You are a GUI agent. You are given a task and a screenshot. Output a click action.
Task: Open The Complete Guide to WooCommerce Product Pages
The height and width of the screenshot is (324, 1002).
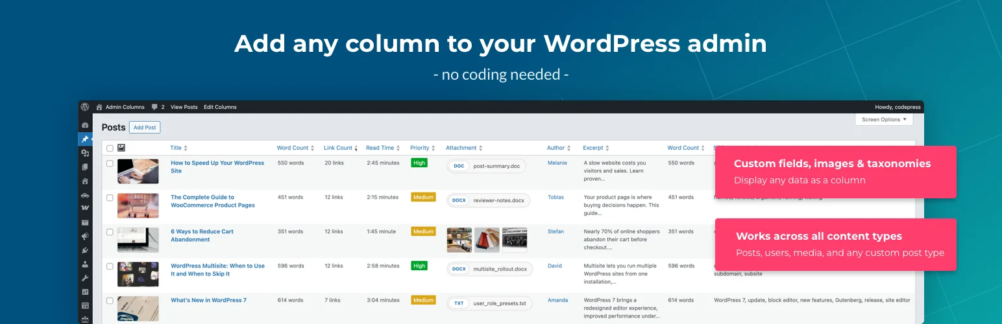(x=213, y=201)
